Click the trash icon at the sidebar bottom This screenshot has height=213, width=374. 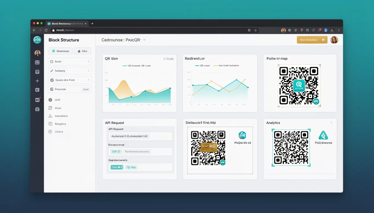point(37,109)
